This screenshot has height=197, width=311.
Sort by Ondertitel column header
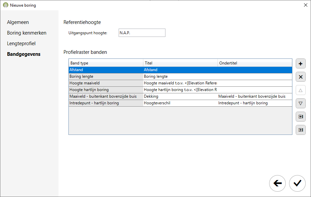(255, 63)
